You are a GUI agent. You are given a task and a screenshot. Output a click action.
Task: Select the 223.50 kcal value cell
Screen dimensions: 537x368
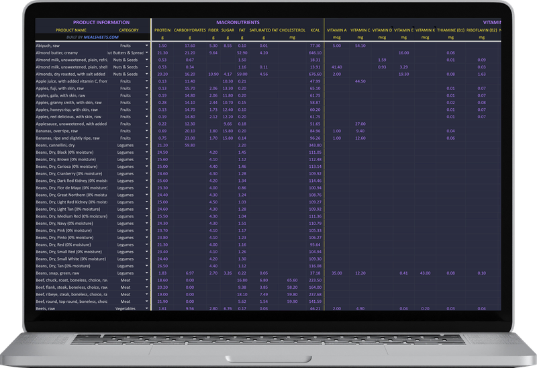315,280
